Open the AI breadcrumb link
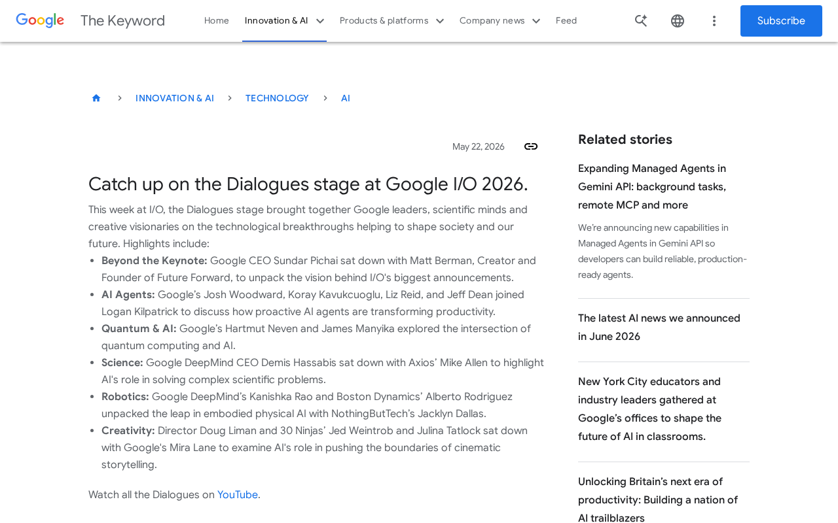This screenshot has width=838, height=523. point(346,98)
